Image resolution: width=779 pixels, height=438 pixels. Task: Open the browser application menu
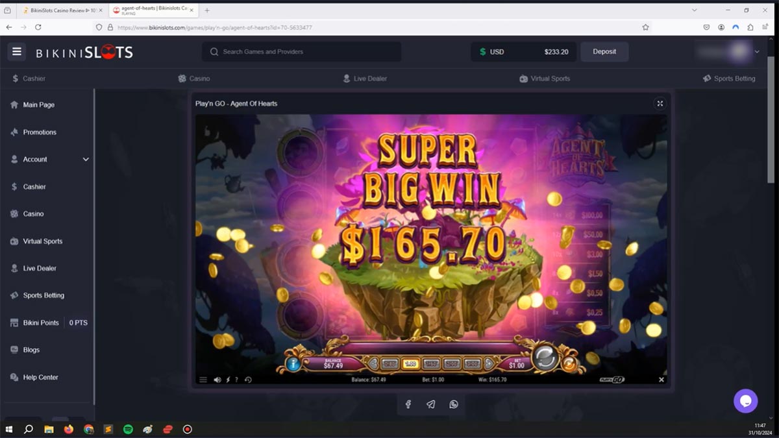[x=766, y=27]
